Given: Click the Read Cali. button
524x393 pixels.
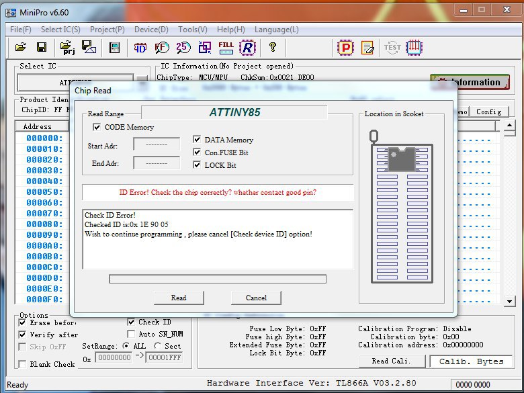Looking at the screenshot, I should (x=392, y=361).
